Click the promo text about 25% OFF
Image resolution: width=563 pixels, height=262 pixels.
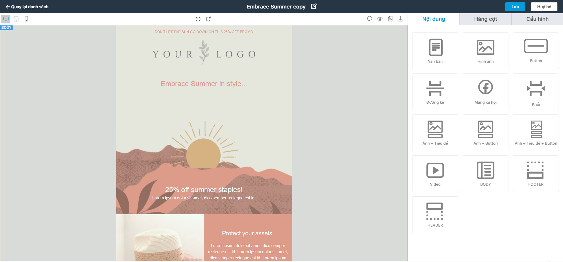(204, 32)
